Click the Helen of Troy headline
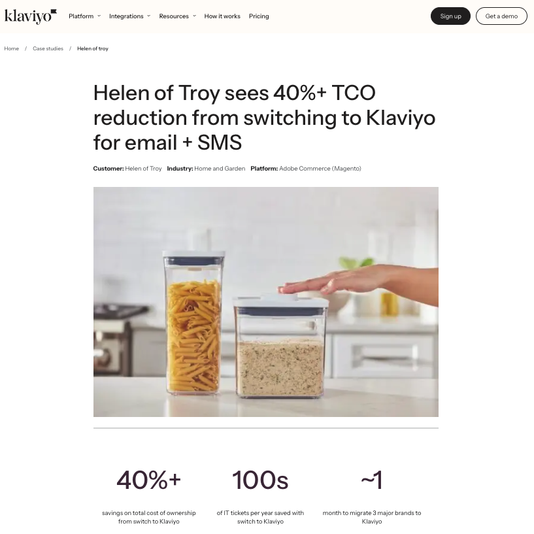This screenshot has height=534, width=534. point(264,118)
